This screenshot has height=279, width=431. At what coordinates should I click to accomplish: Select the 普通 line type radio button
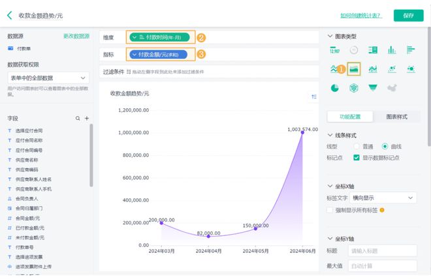coord(357,146)
